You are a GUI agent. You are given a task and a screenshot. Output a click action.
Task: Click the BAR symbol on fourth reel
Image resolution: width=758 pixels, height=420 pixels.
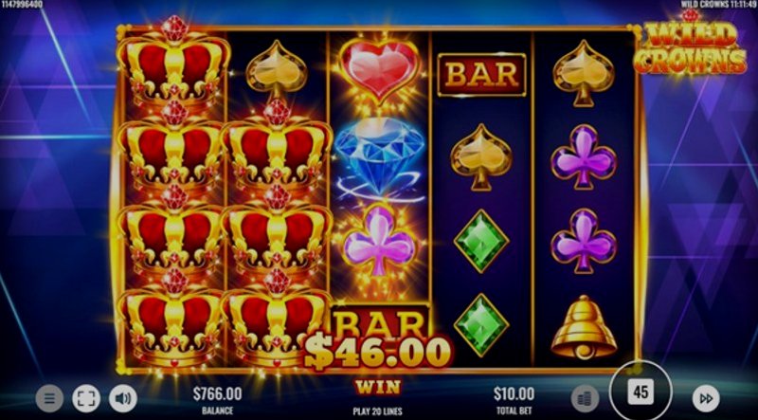[481, 75]
